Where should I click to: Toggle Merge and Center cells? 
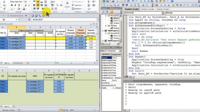coord(45,5)
